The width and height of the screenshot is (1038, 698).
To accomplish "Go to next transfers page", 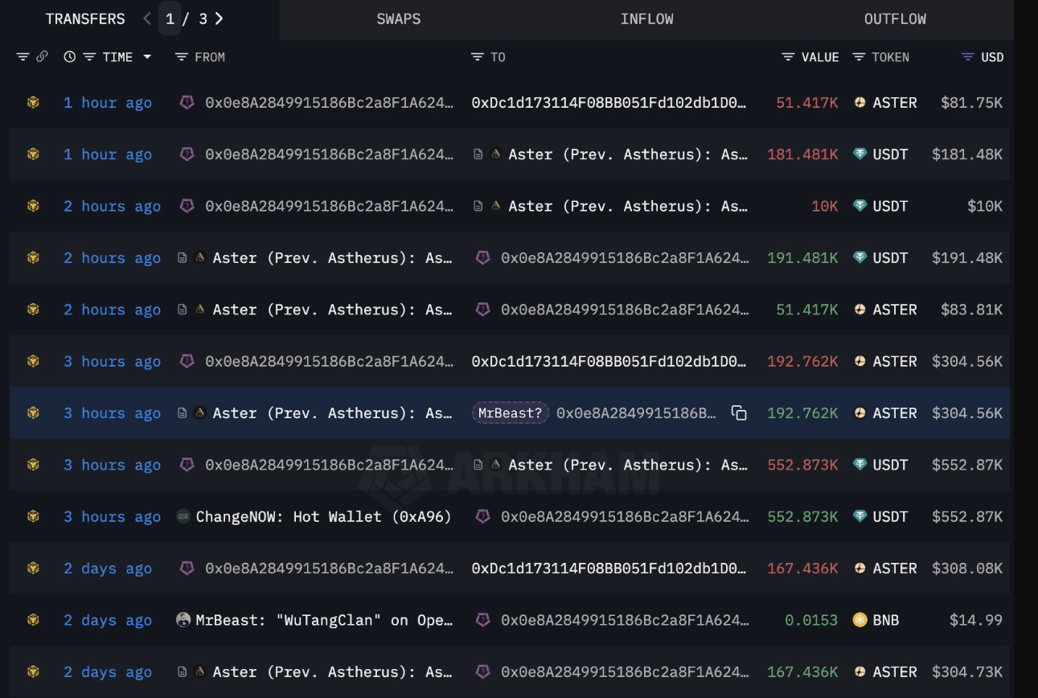I will 219,18.
